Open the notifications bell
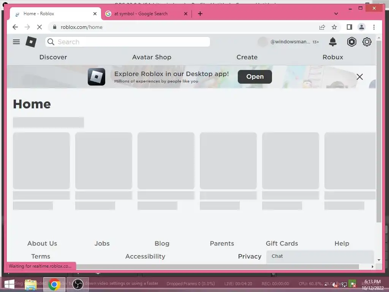Image resolution: width=389 pixels, height=292 pixels. click(333, 42)
